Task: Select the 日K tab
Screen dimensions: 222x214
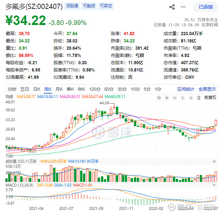Action: (x=37, y=89)
